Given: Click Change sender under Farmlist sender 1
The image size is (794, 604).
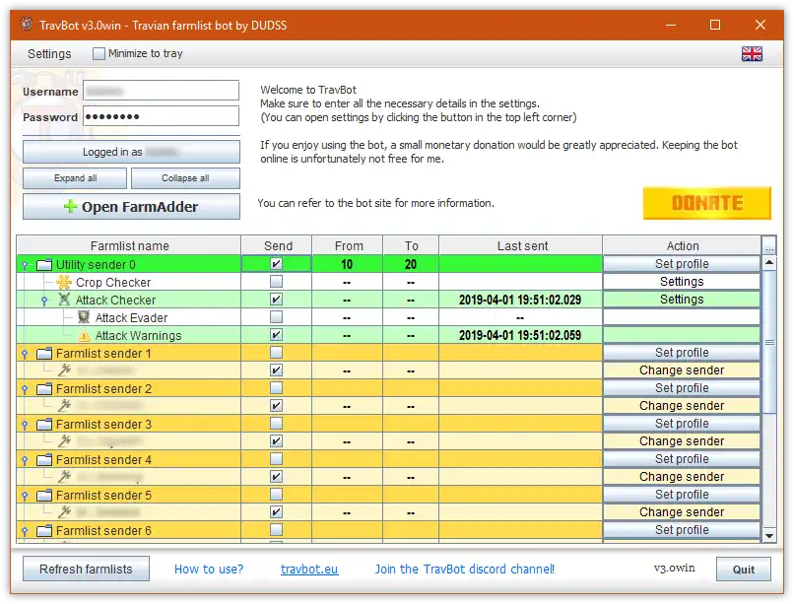Looking at the screenshot, I should (682, 370).
